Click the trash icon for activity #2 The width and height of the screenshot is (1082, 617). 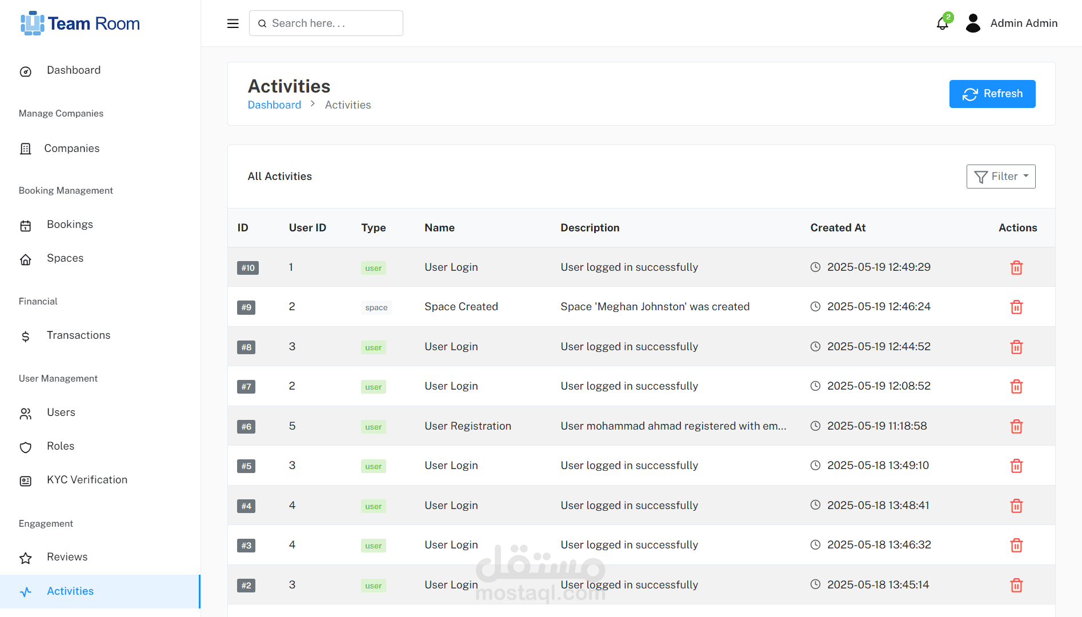point(1016,585)
